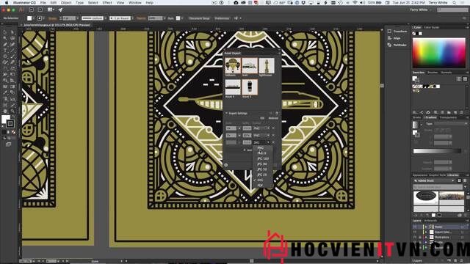
Task: Create new layer in Layers panel
Action: (x=456, y=261)
